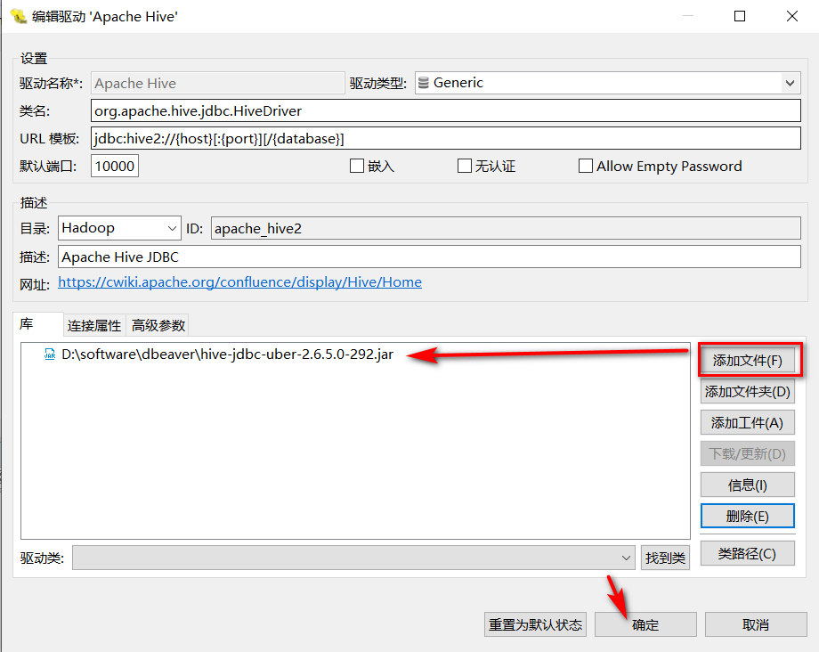Click the database icon beside Generic
Image resolution: width=819 pixels, height=652 pixels.
pos(424,83)
